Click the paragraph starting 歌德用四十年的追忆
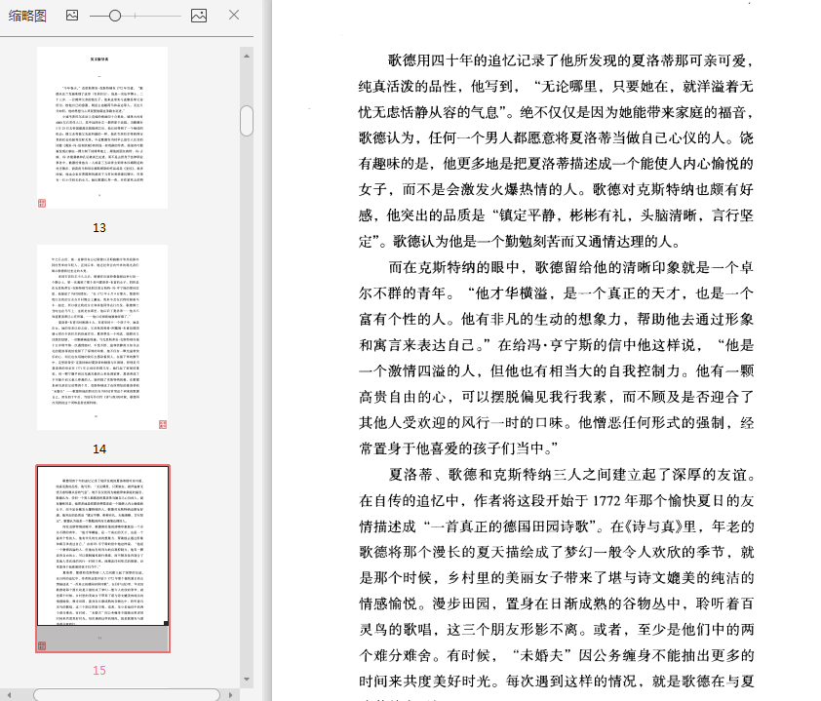The image size is (821, 701). tap(556, 151)
